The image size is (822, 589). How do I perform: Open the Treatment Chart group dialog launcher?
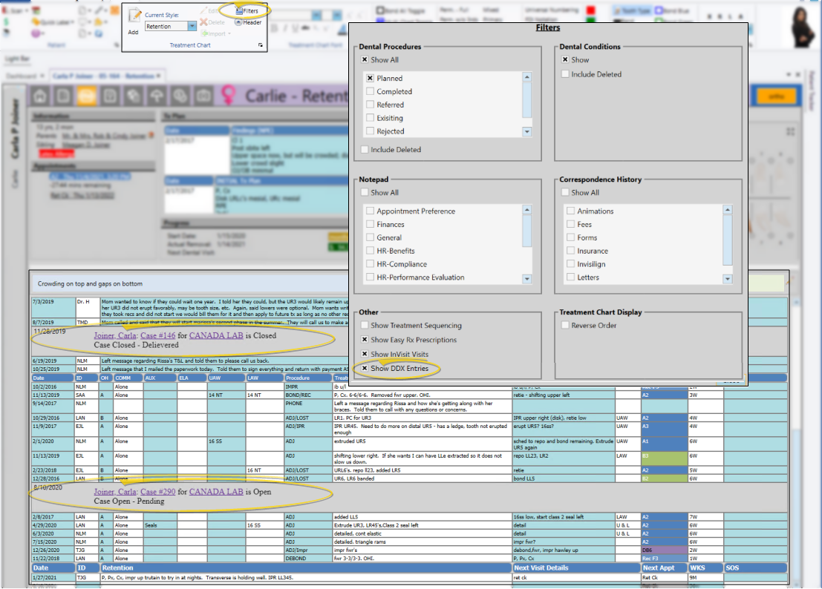[x=260, y=46]
